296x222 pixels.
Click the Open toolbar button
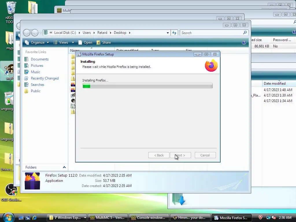(x=85, y=42)
